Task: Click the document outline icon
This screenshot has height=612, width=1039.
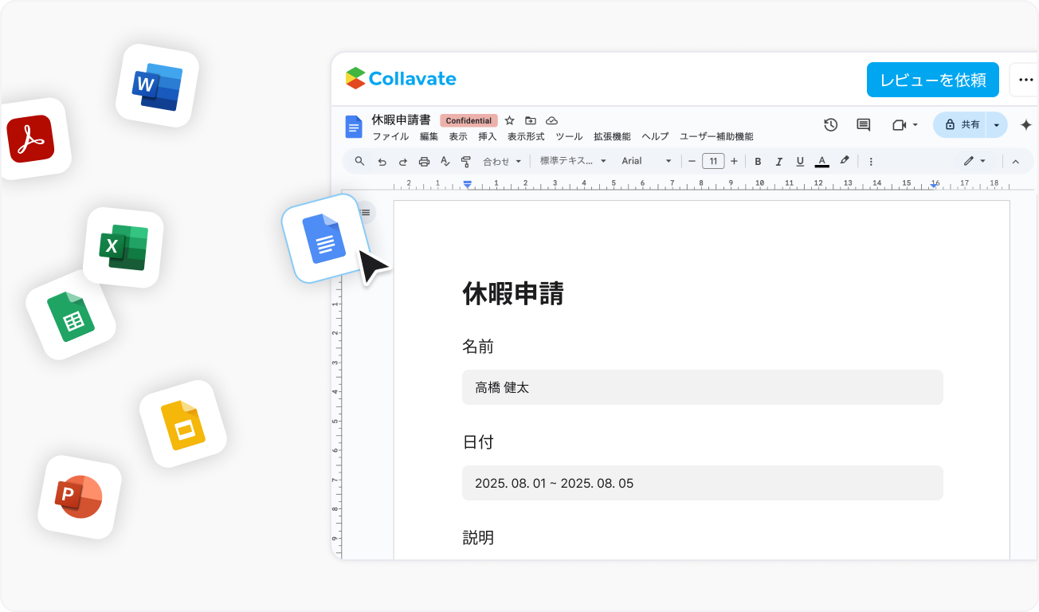Action: 366,213
